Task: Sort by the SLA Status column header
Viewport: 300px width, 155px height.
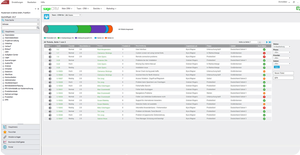Action: tap(262, 46)
